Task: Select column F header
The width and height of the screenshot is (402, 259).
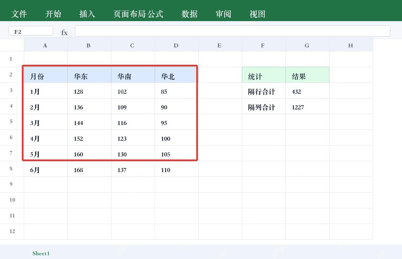Action: pyautogui.click(x=264, y=45)
